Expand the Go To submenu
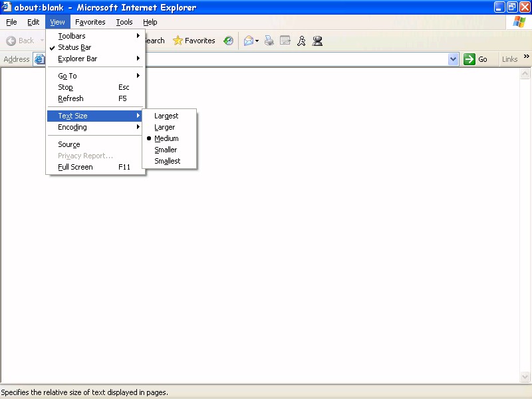Screen dimensions: 532x399 click(96, 76)
